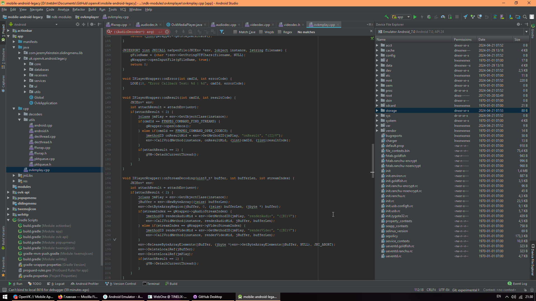Click the Search Everywhere magnifier icon

tap(525, 17)
